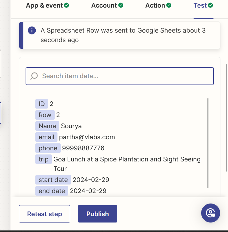
Task: Click the magnifying glass search icon
Action: click(34, 76)
